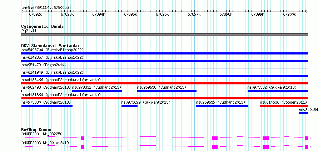Select the small blue bar under nsv340484

[304, 113]
